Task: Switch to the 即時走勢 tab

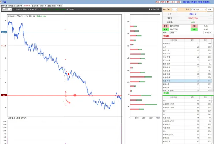Action: [12, 6]
